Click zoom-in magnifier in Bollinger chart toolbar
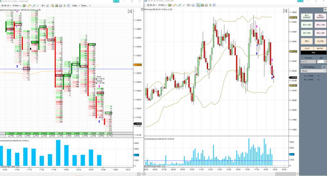Image resolution: width=327 pixels, height=176 pixels. point(193,5)
